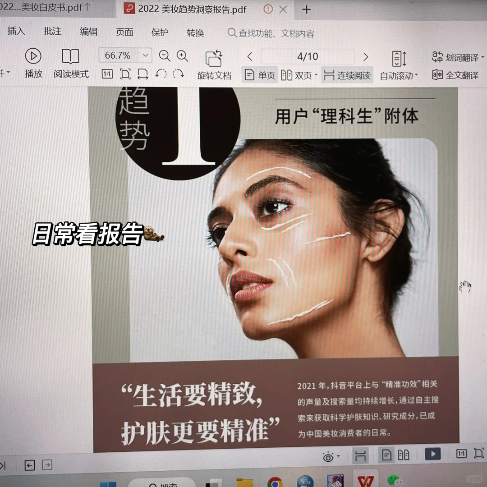Expand the Double Page (双页) options arrow
Viewport: 487px width, 487px height.
tap(316, 75)
